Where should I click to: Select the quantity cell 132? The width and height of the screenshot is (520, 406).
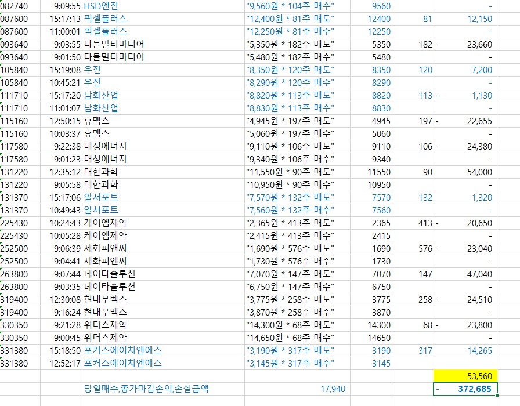pos(413,198)
